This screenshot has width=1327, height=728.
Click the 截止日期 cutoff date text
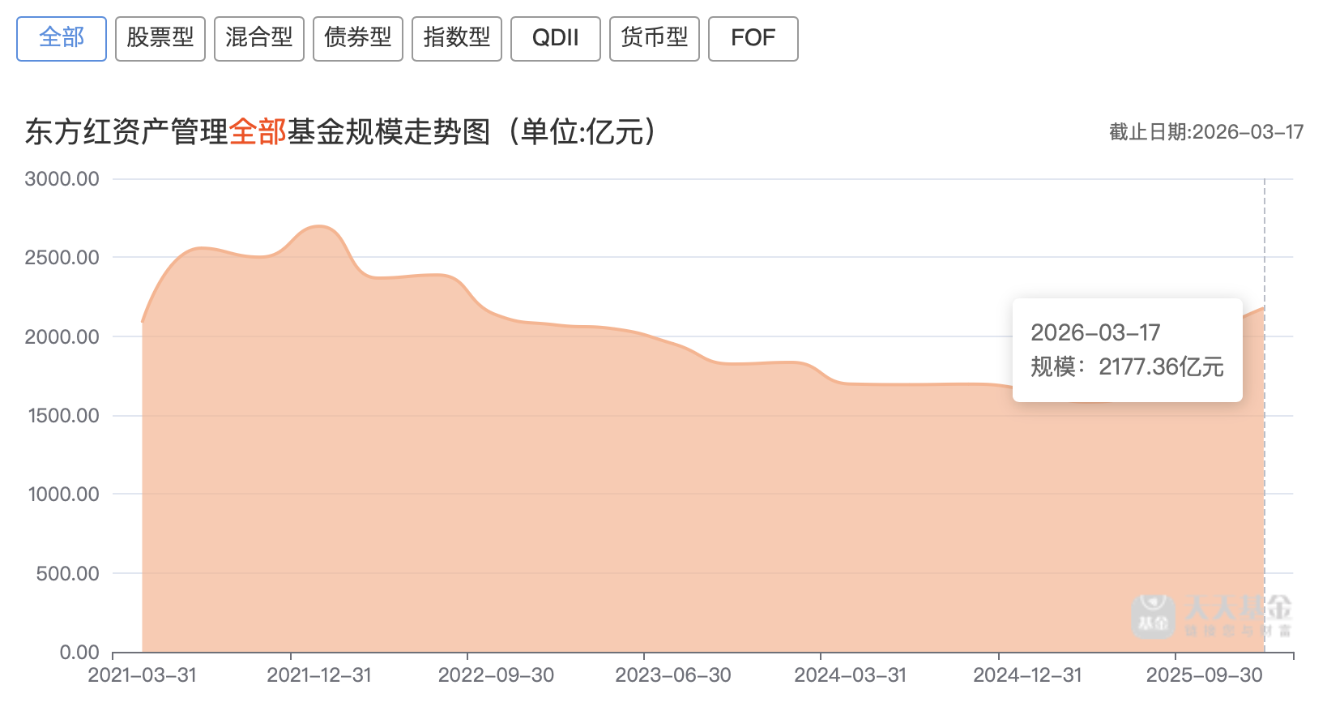1205,132
